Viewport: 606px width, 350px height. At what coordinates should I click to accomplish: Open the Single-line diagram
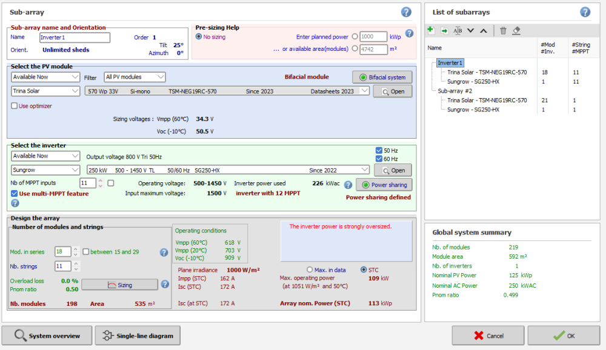point(138,335)
